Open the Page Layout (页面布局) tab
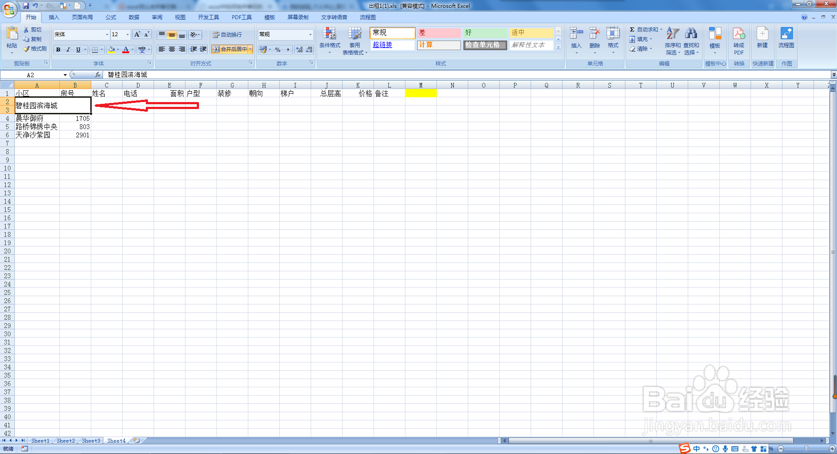 click(82, 17)
